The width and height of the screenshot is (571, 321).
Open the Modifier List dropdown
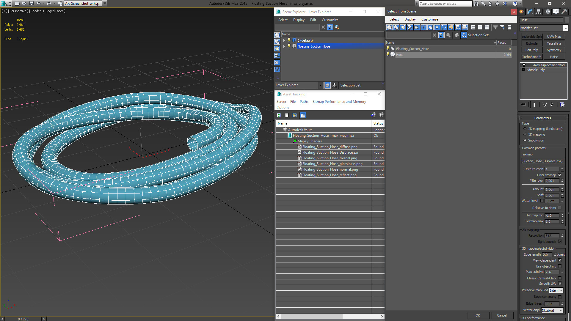coord(565,28)
